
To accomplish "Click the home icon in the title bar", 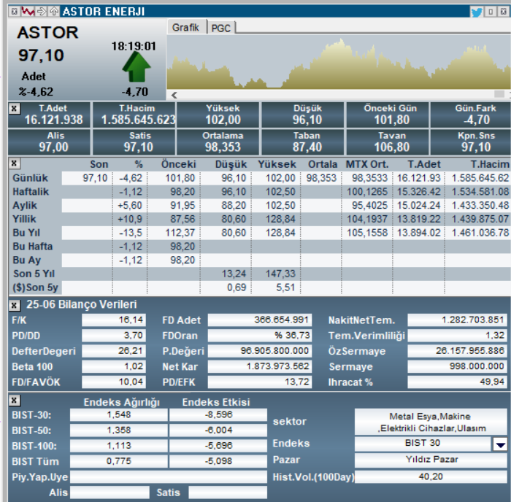I will (54, 12).
